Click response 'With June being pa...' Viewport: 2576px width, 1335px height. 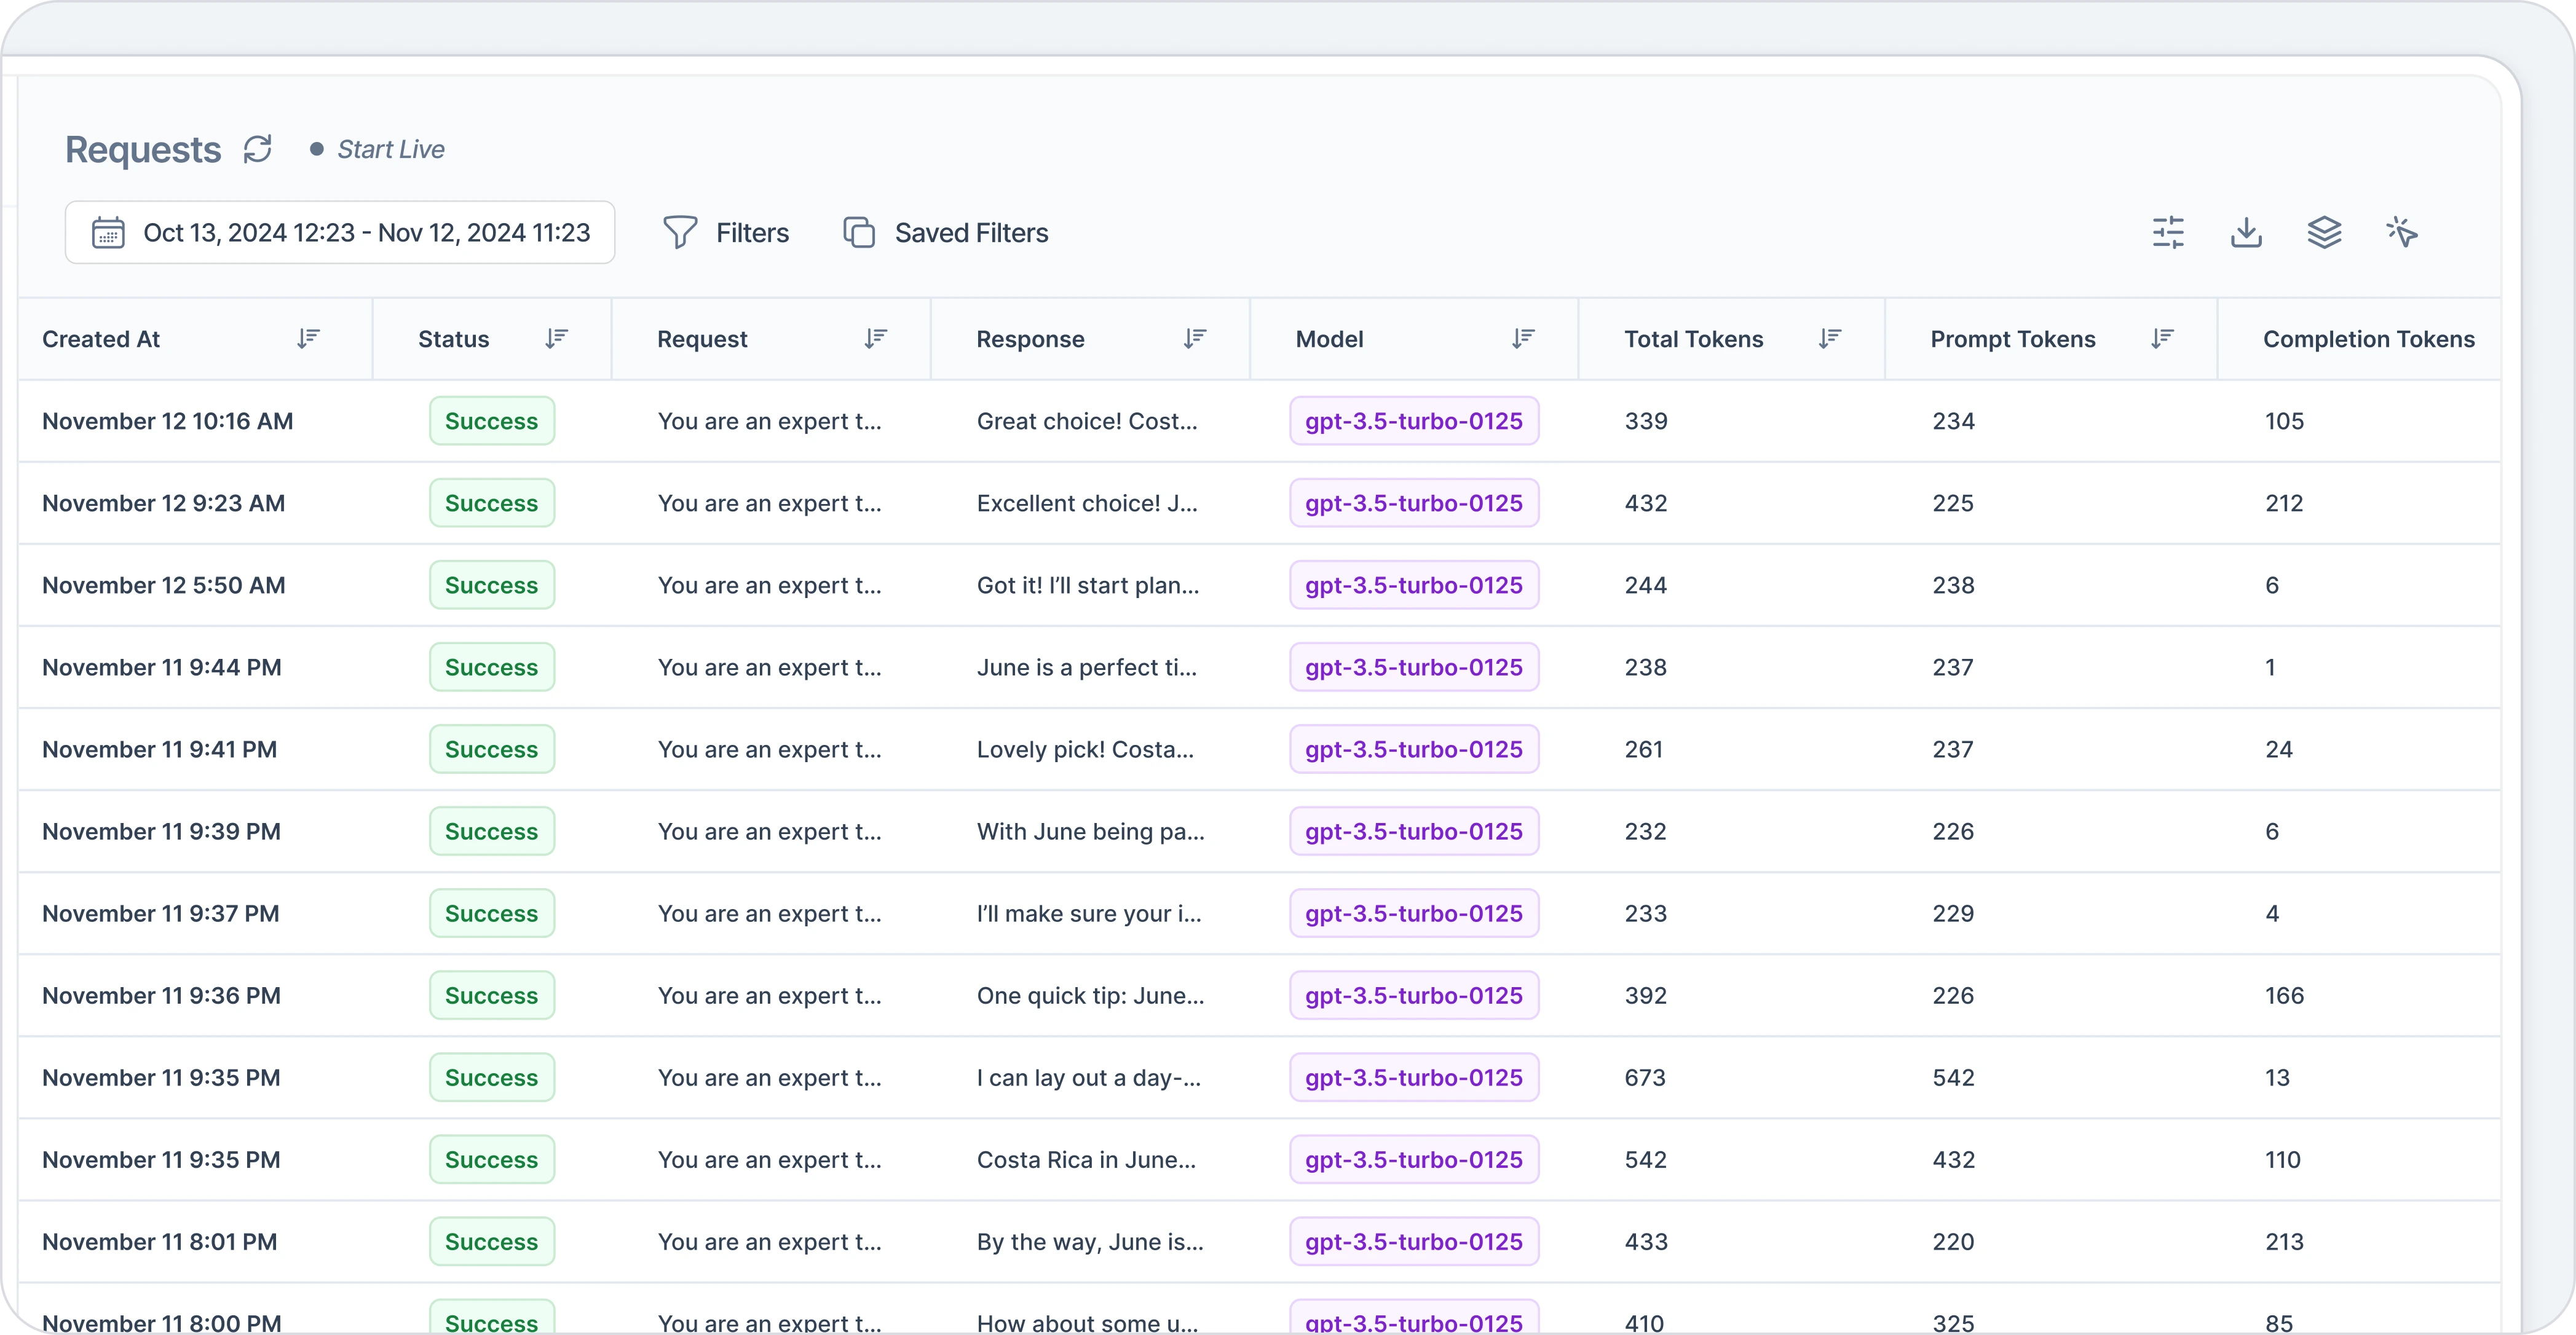1090,831
